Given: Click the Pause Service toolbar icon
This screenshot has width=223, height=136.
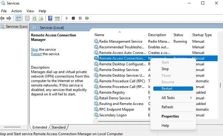Looking at the screenshot, I should (x=80, y=18).
